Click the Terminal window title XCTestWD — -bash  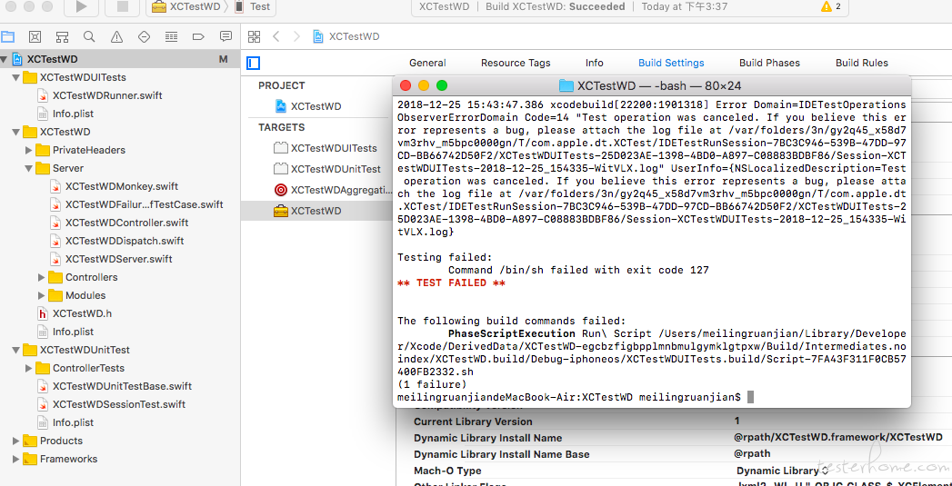(x=658, y=86)
